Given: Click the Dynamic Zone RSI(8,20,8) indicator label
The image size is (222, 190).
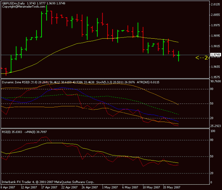Looking at the screenshot, I should click(x=20, y=82).
